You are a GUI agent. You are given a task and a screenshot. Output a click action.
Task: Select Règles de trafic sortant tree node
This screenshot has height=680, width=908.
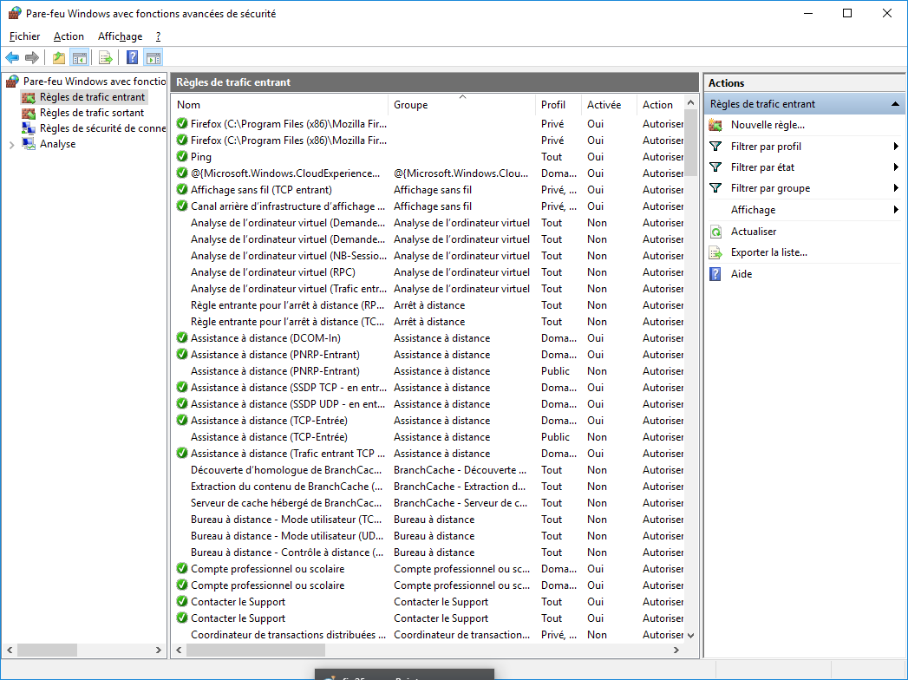[x=92, y=113]
